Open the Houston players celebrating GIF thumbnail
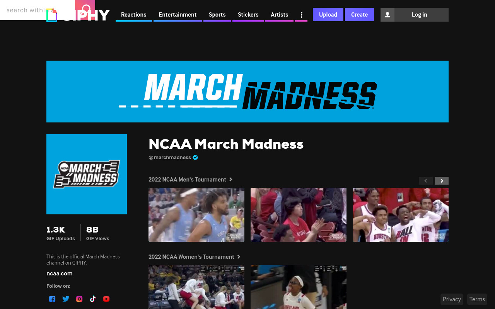Image resolution: width=495 pixels, height=309 pixels. [x=401, y=215]
